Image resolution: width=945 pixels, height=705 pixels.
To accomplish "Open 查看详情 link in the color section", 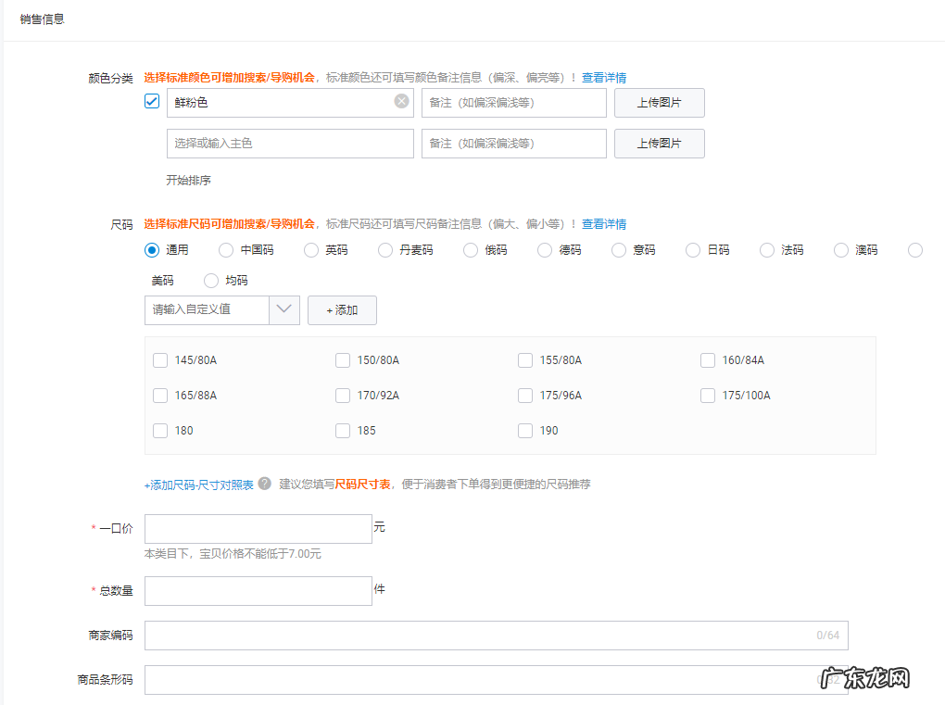I will (x=604, y=78).
